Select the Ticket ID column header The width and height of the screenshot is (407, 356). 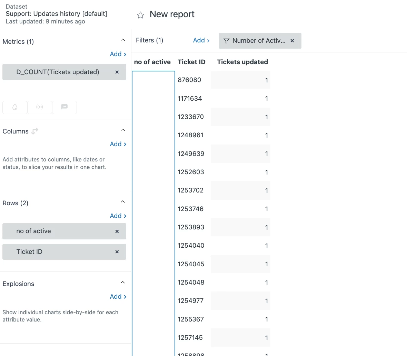coord(191,62)
